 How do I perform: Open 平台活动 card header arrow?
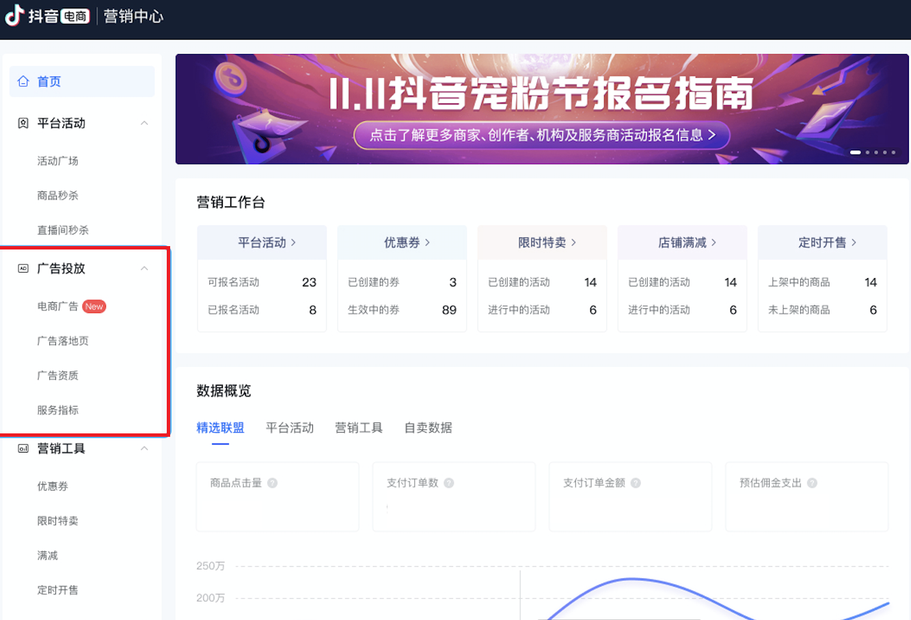tap(293, 243)
